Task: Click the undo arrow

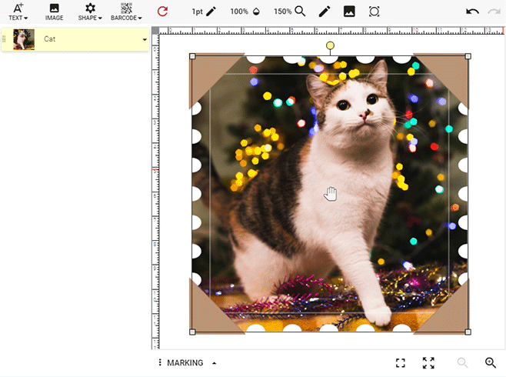Action: (x=472, y=12)
